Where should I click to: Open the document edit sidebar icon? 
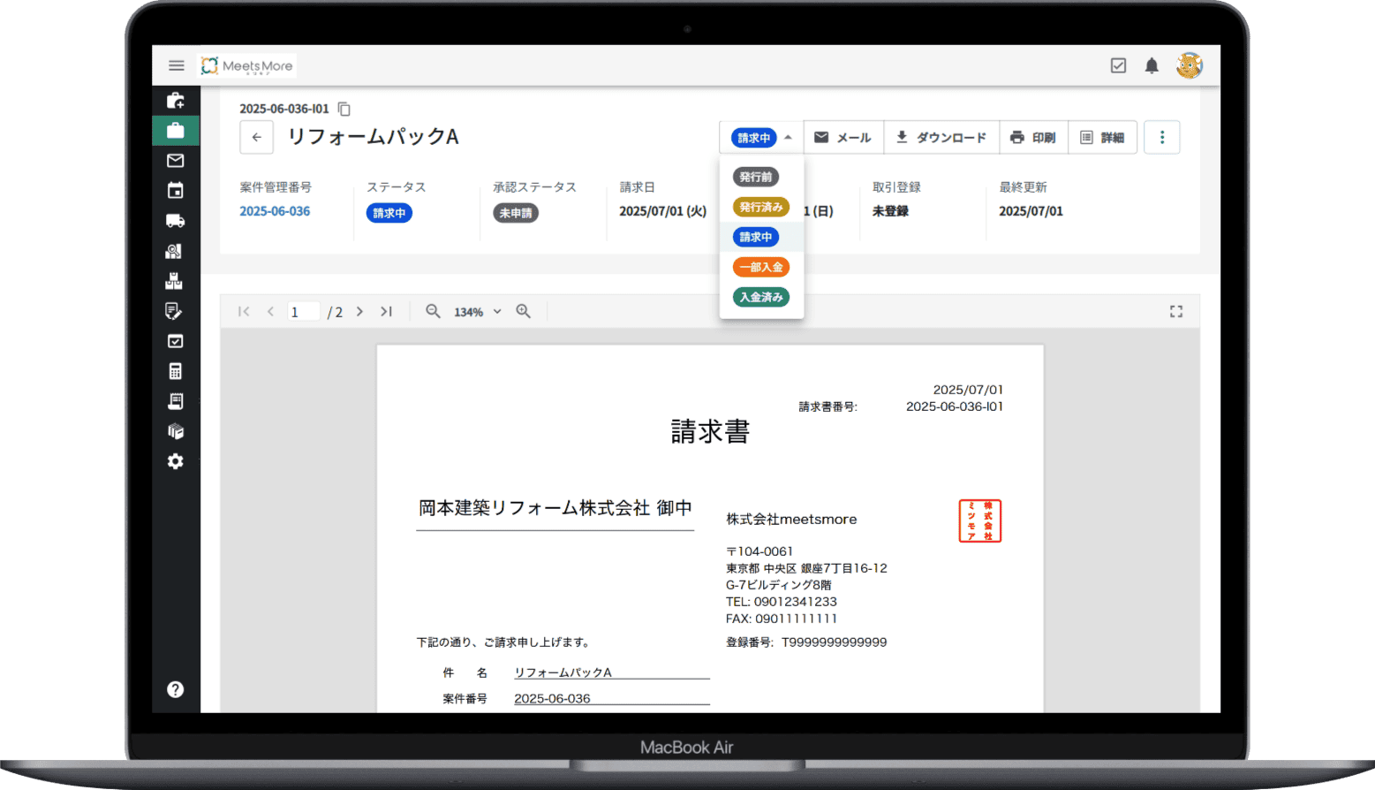point(176,311)
